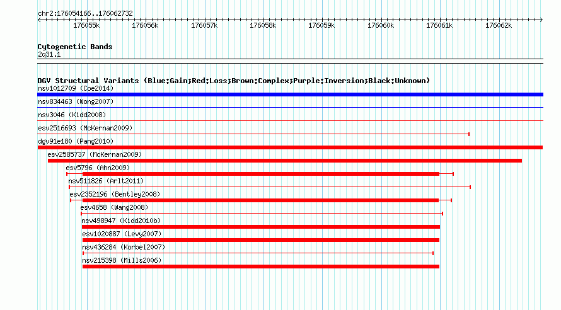Open the nsv511826 (Arlt2011) label

tap(106, 181)
